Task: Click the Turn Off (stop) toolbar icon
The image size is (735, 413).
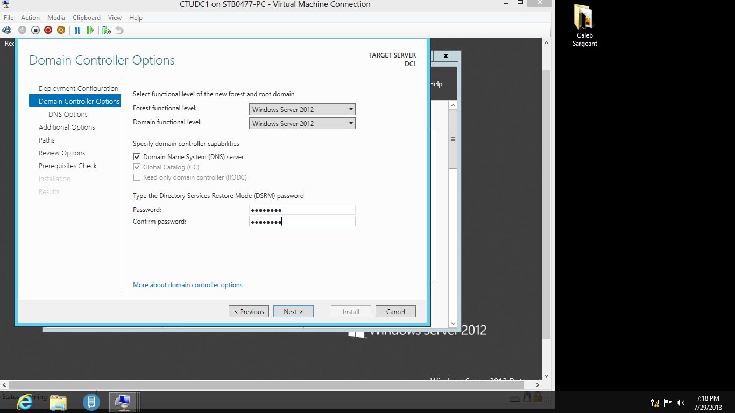Action: (35, 30)
